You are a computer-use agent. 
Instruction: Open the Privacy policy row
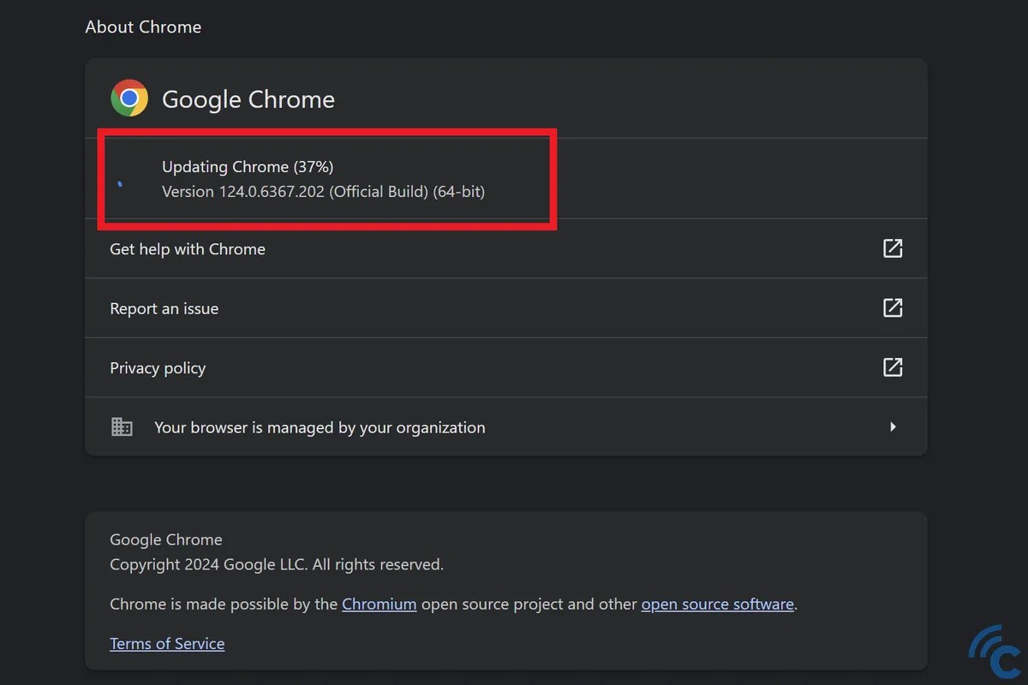(506, 367)
